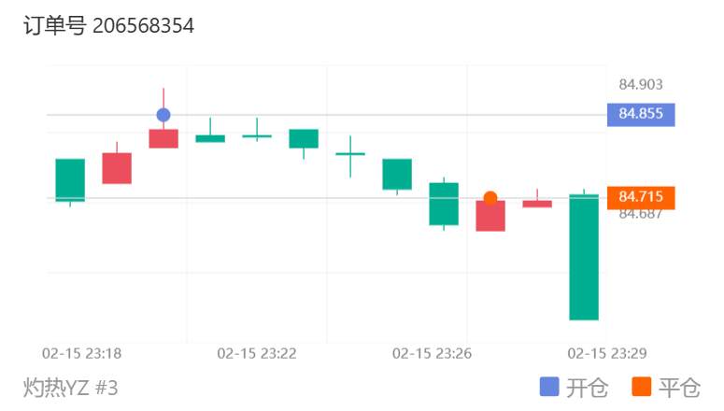
Task: Select the orange 84.715 price label
Action: (641, 198)
